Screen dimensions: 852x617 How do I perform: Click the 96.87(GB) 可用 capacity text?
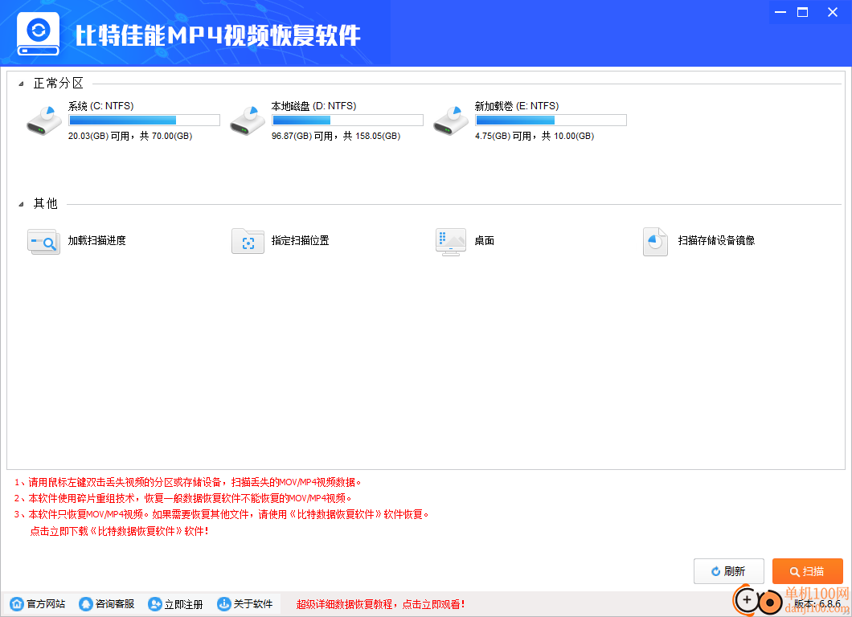click(x=336, y=136)
